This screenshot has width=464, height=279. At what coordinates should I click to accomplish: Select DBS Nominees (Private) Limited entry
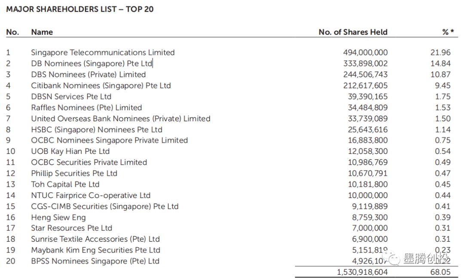click(88, 75)
